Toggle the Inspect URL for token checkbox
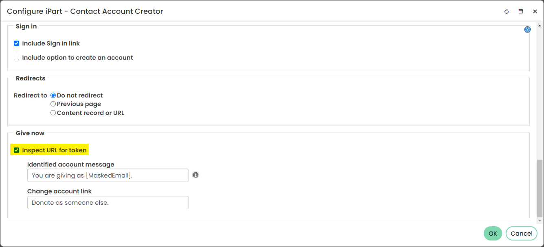The width and height of the screenshot is (544, 247). (x=17, y=150)
